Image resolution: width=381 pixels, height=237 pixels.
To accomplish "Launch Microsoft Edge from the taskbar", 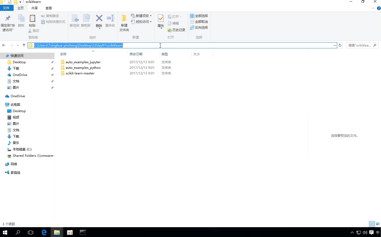I will pyautogui.click(x=44, y=232).
